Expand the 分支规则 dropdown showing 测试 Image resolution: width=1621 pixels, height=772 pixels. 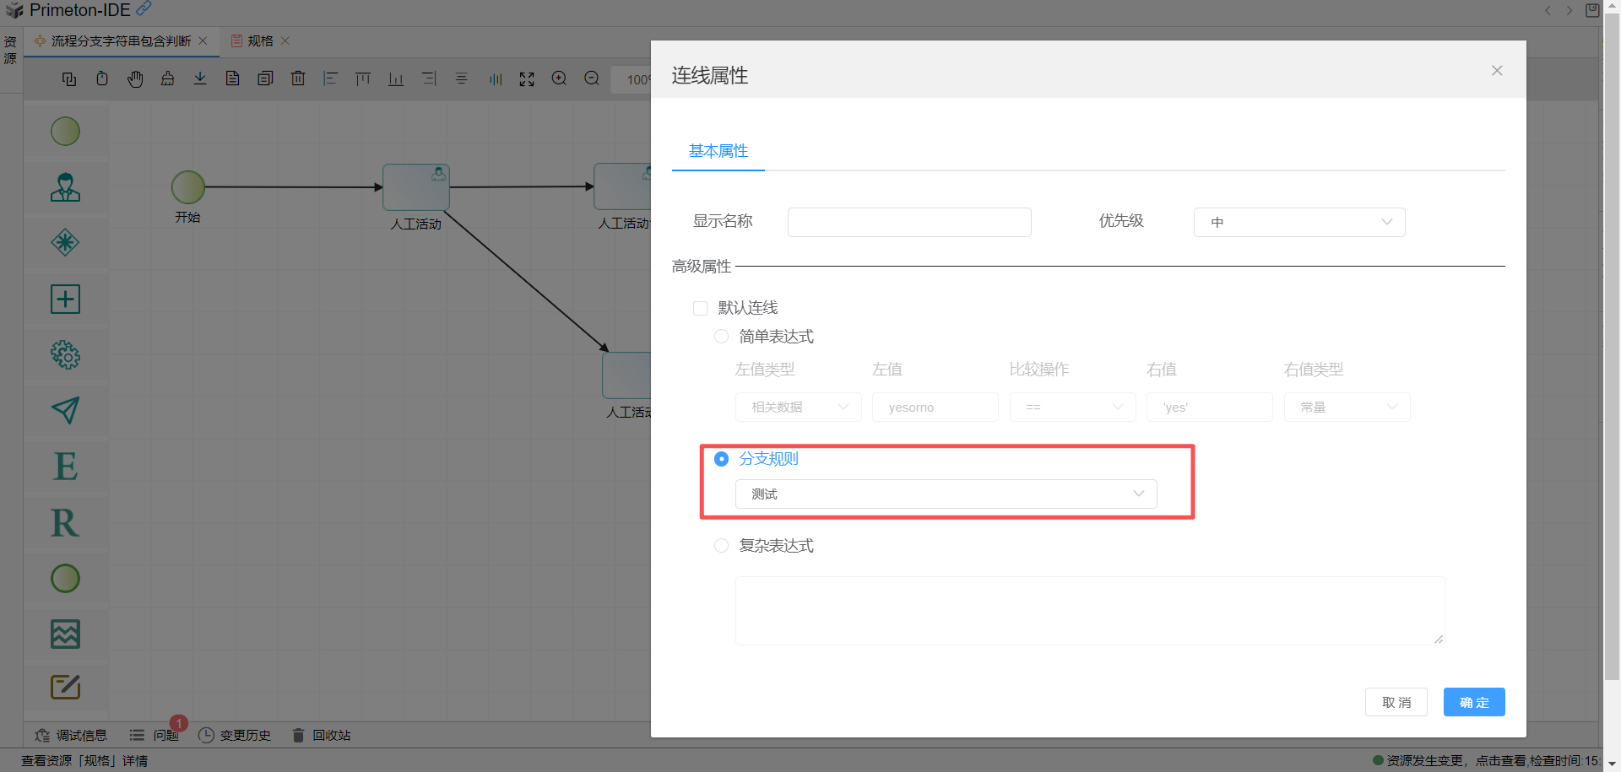pos(946,494)
